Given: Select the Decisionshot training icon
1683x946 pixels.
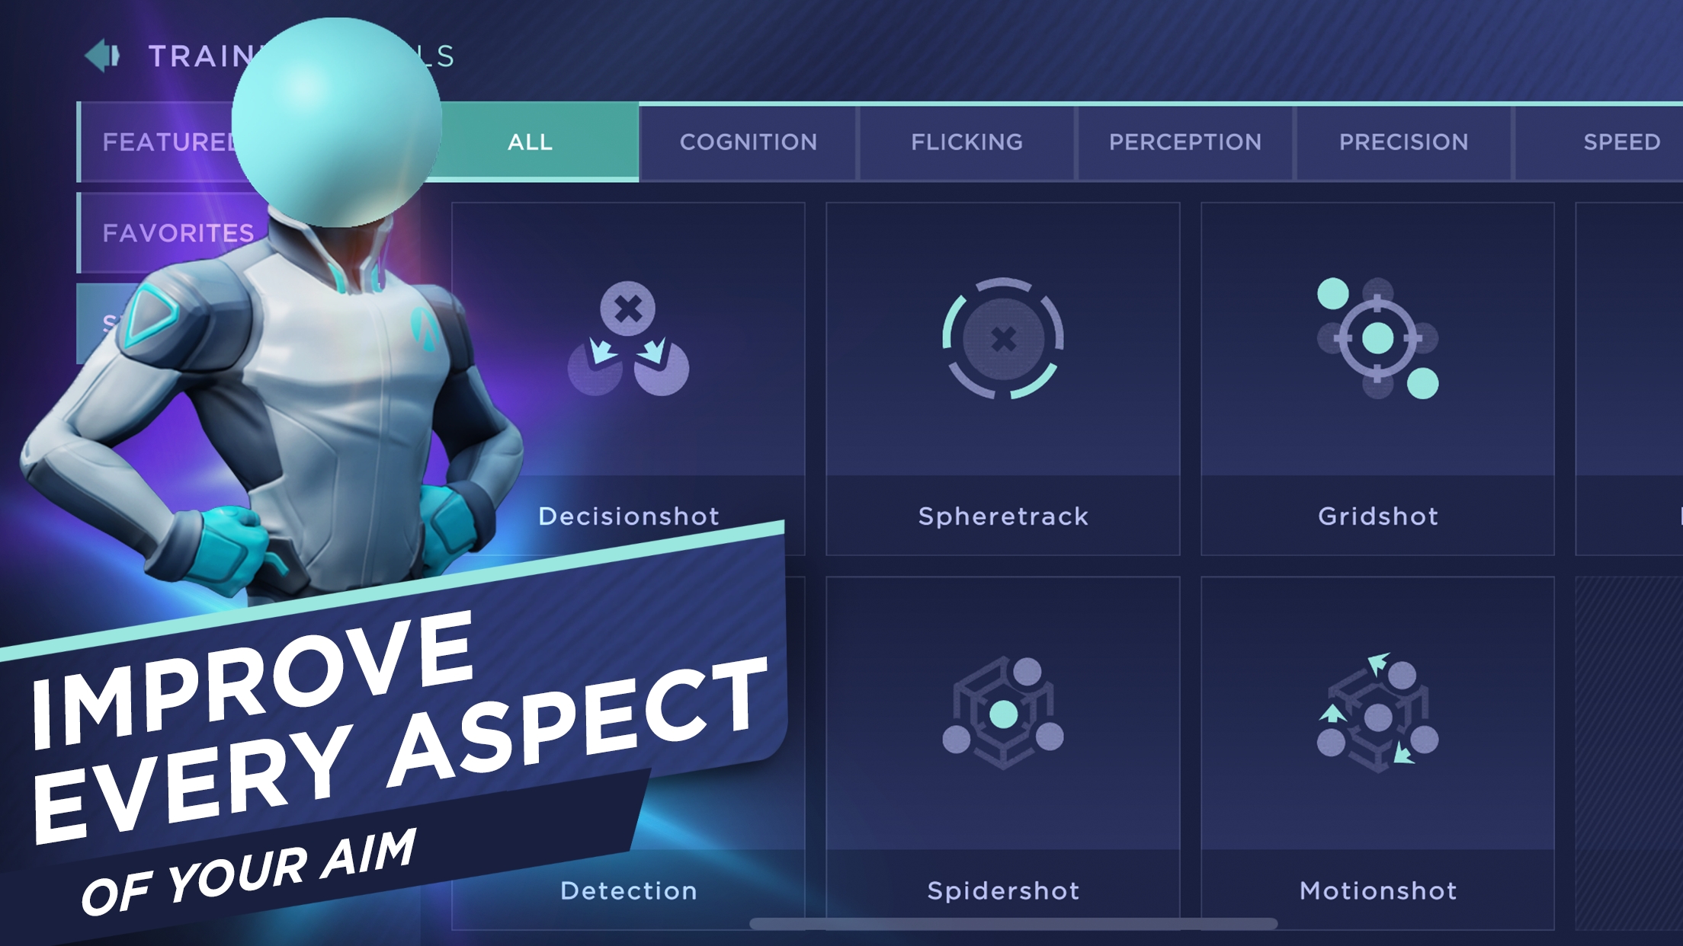Looking at the screenshot, I should [x=630, y=340].
